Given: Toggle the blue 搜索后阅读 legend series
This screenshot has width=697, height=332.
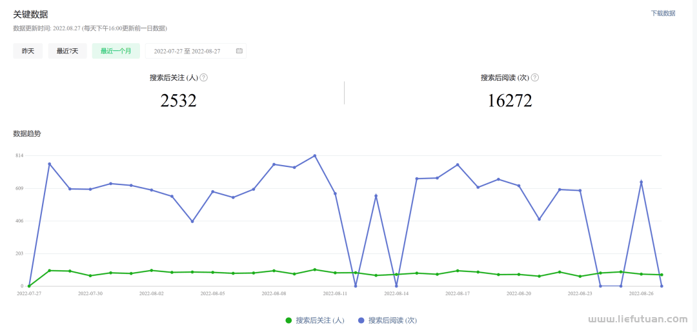Looking at the screenshot, I should click(x=387, y=320).
